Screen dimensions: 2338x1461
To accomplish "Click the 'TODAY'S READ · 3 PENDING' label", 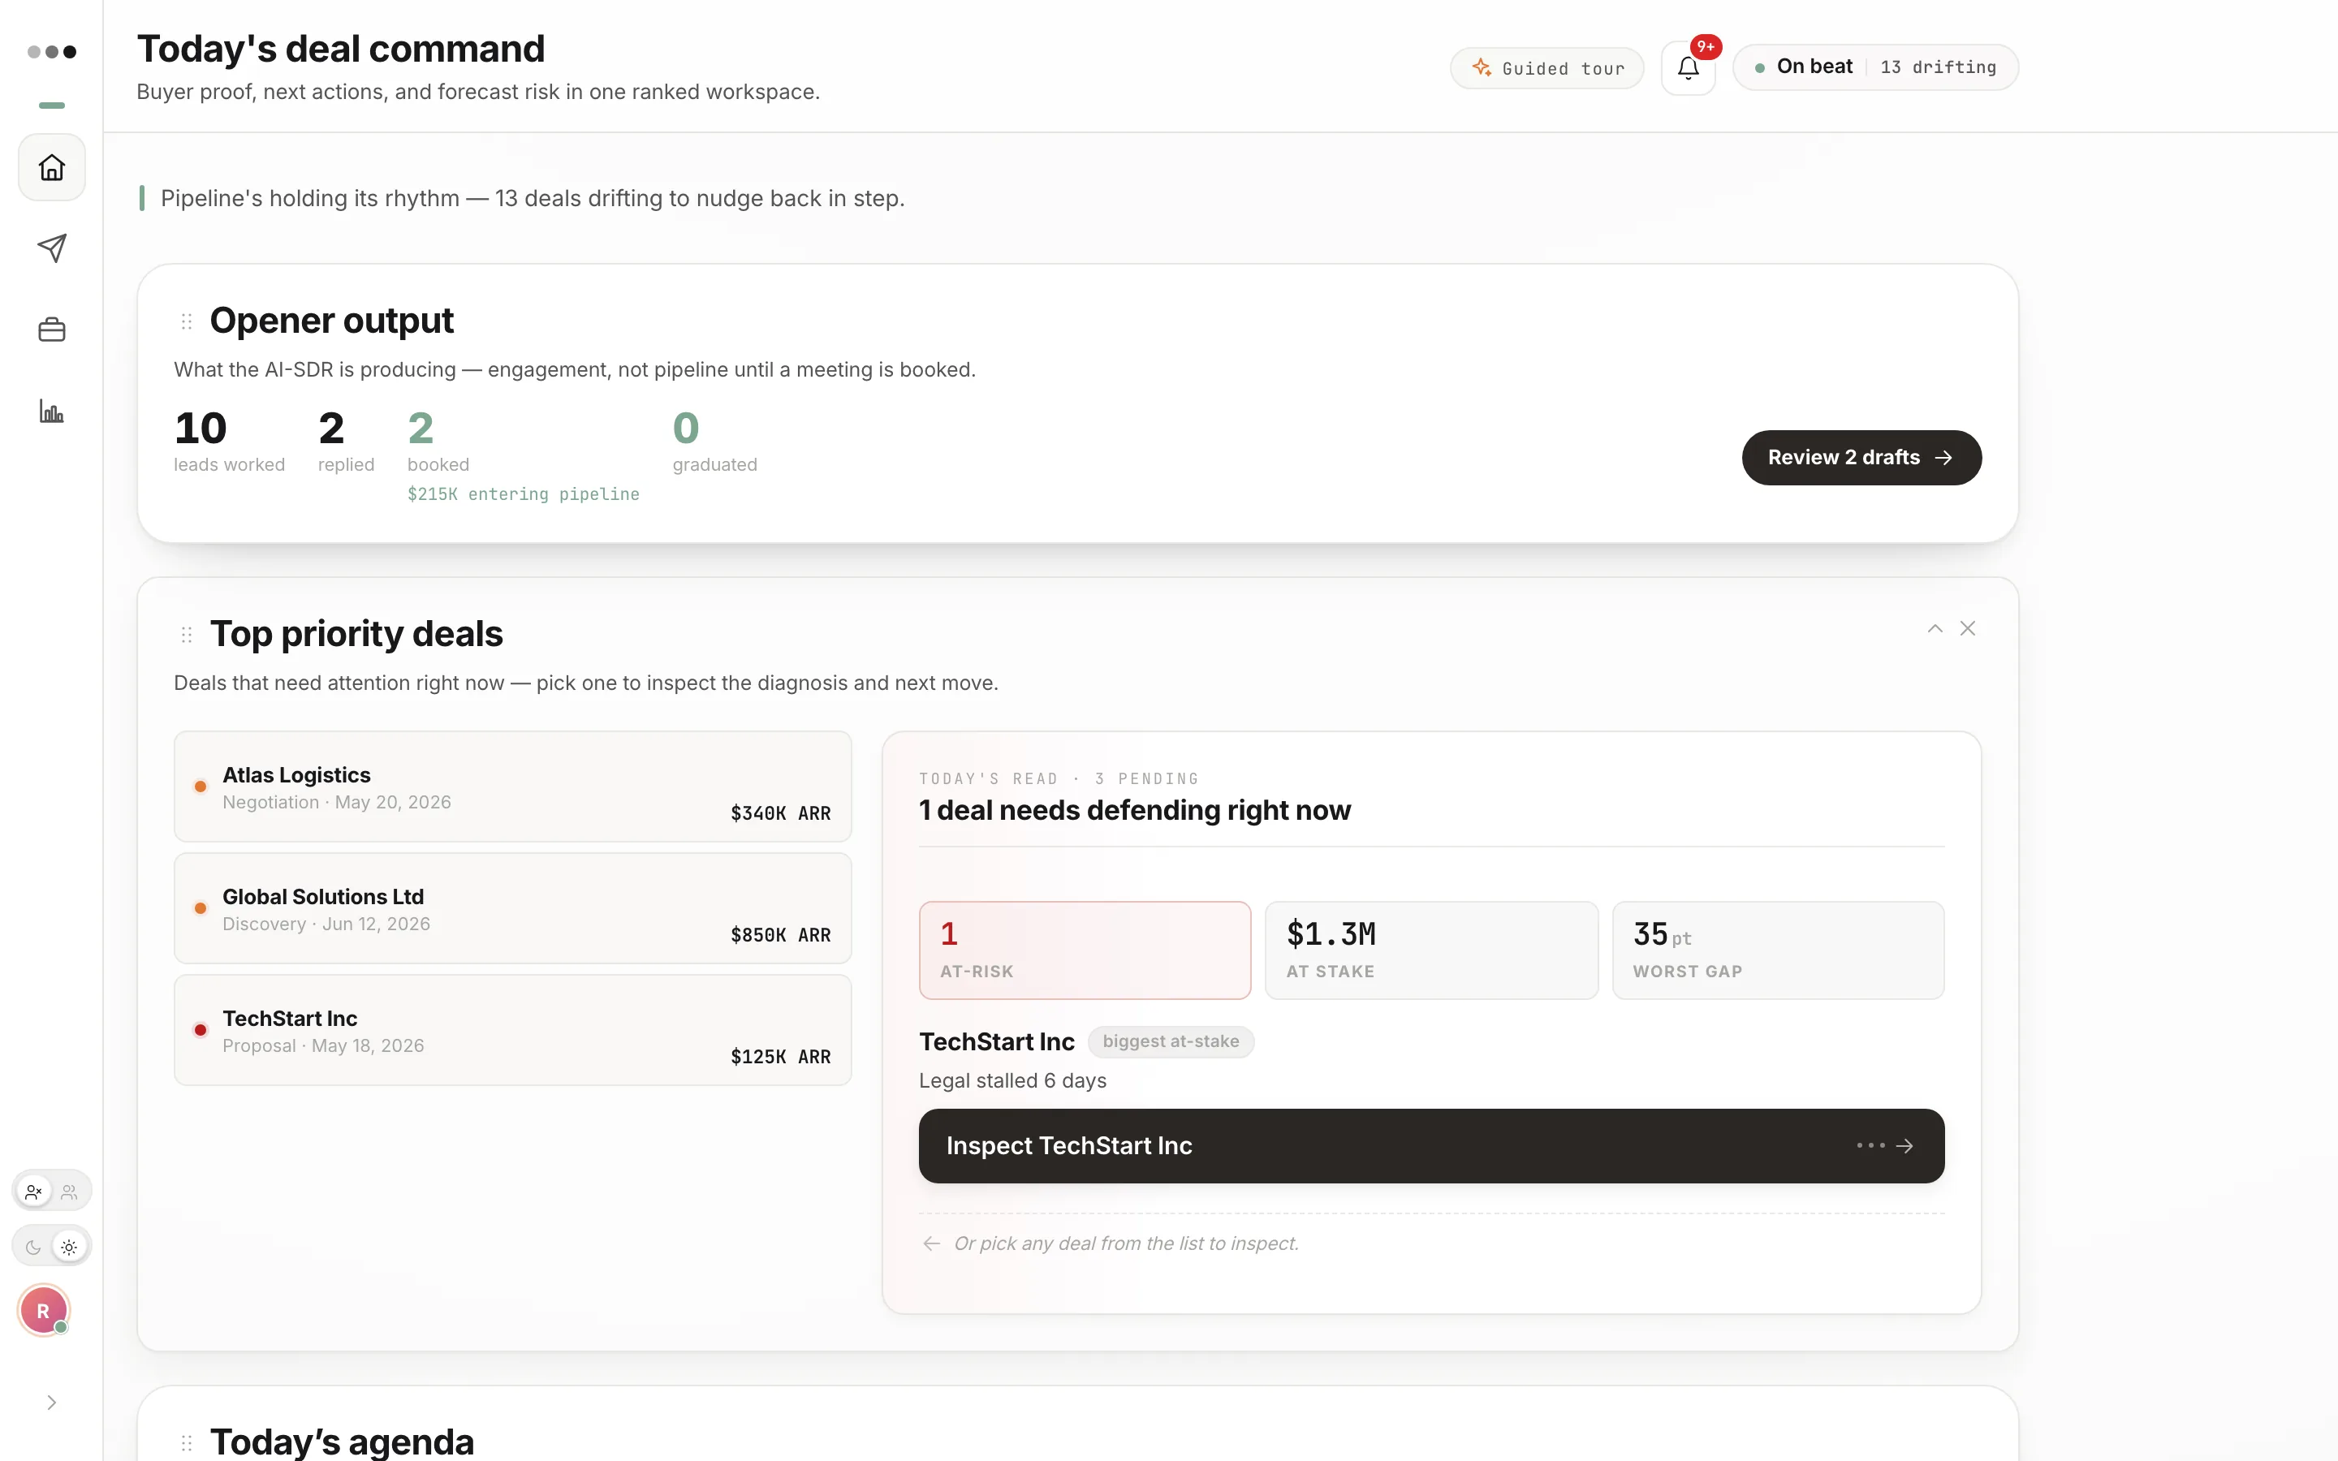I will [x=1059, y=779].
